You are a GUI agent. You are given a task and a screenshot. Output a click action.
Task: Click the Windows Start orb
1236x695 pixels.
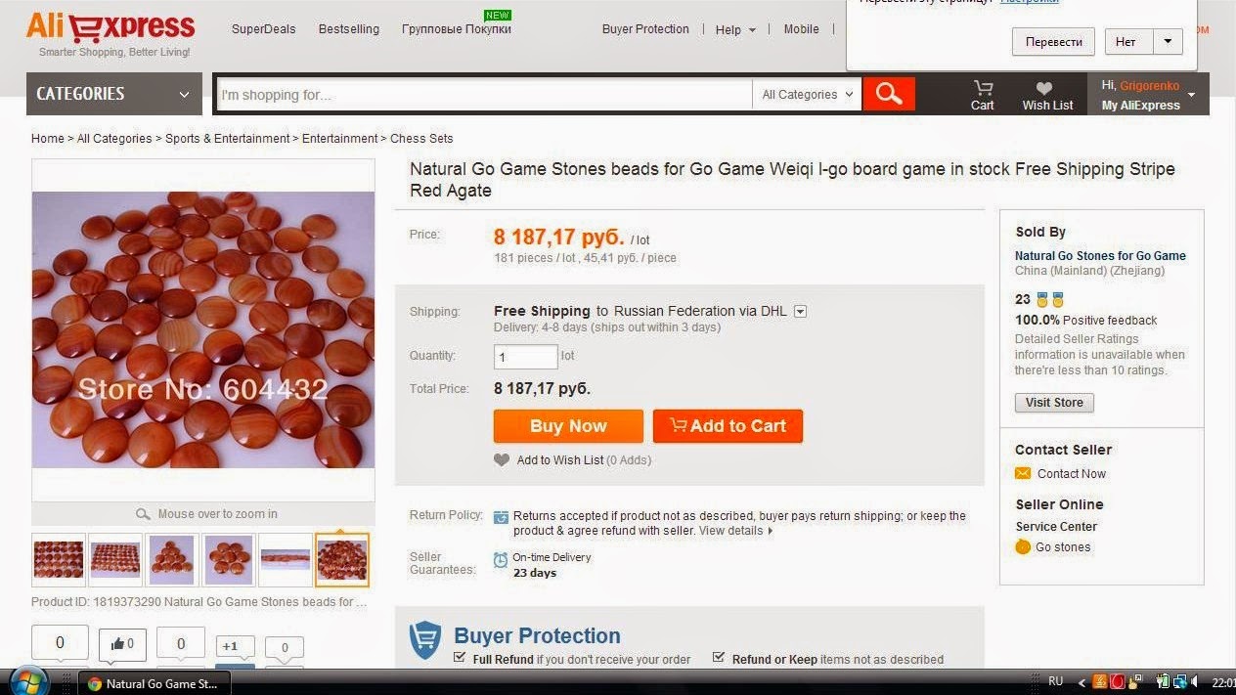pyautogui.click(x=26, y=681)
